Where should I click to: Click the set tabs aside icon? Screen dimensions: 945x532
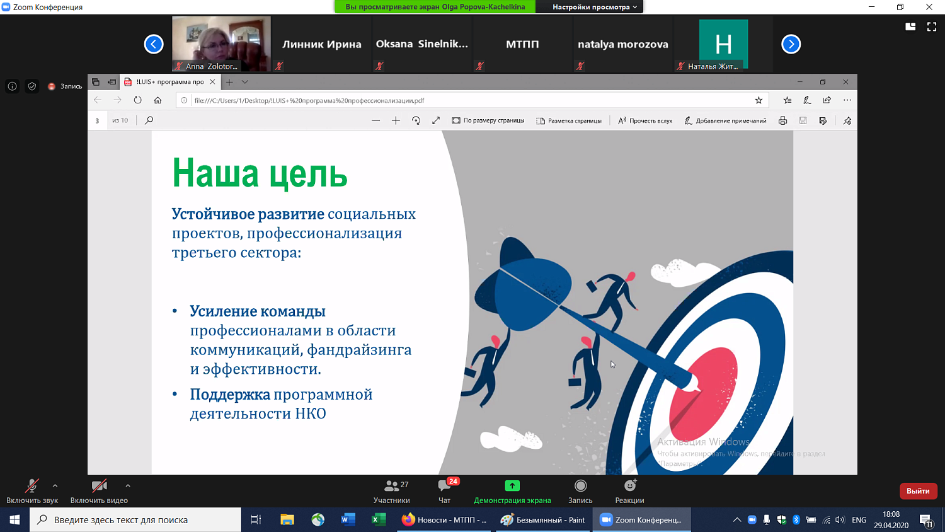click(112, 82)
